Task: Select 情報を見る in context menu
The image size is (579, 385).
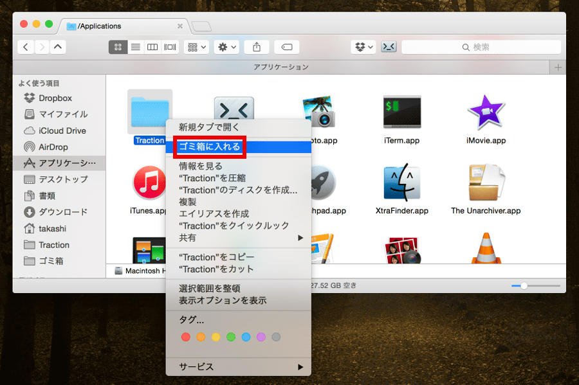Action: tap(201, 166)
